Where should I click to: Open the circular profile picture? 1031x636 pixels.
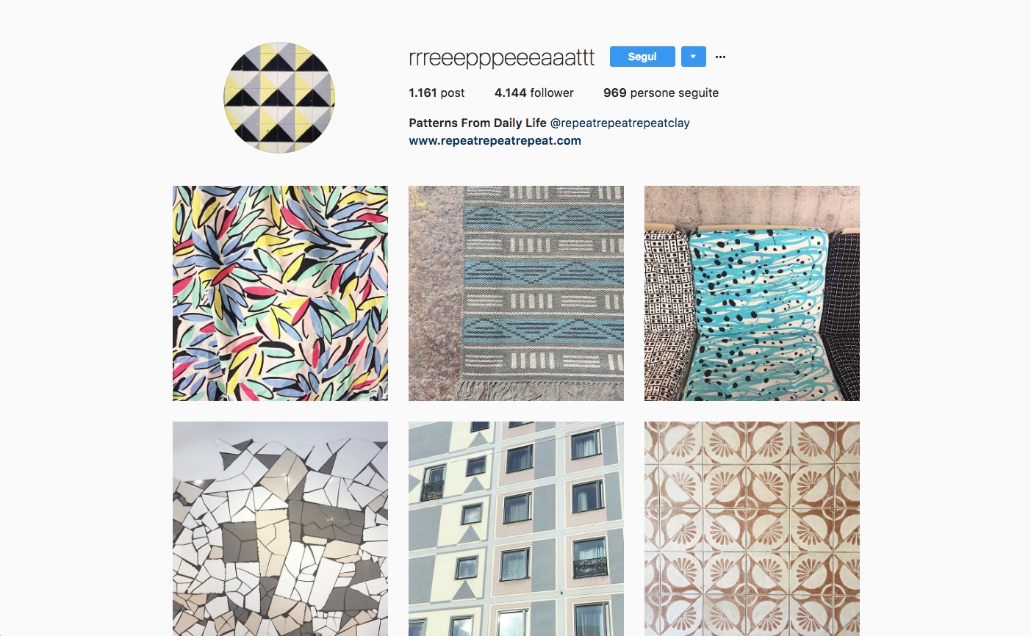(279, 97)
